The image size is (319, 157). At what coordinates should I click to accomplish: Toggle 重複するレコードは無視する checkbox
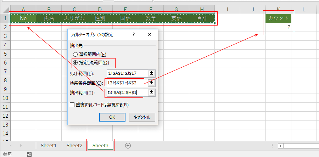[72, 105]
